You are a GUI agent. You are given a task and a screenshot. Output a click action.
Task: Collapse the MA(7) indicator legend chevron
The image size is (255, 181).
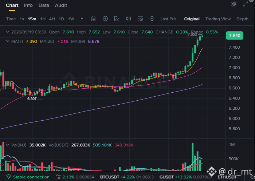(8, 41)
